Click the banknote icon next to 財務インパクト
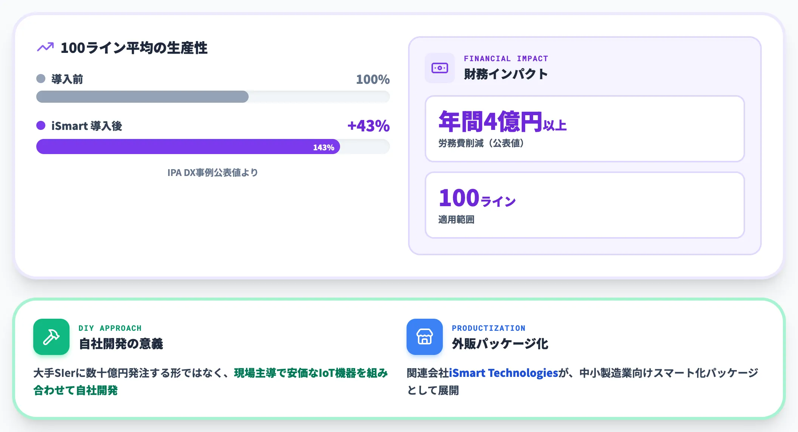The image size is (798, 432). [x=440, y=68]
